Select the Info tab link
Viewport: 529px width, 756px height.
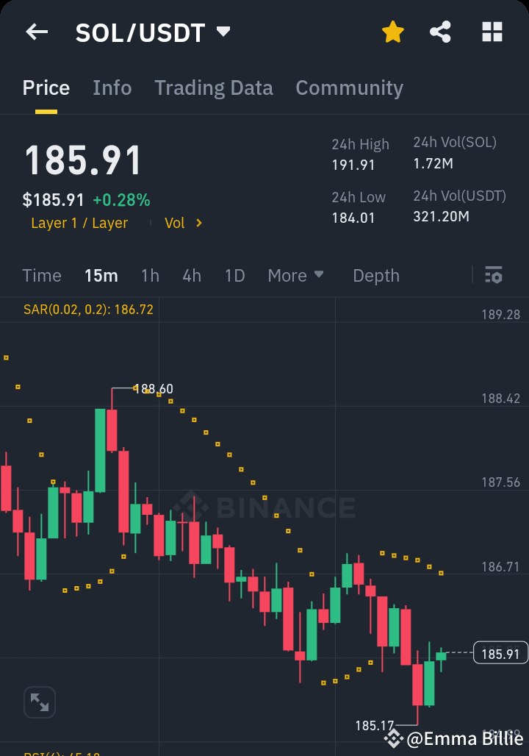112,88
